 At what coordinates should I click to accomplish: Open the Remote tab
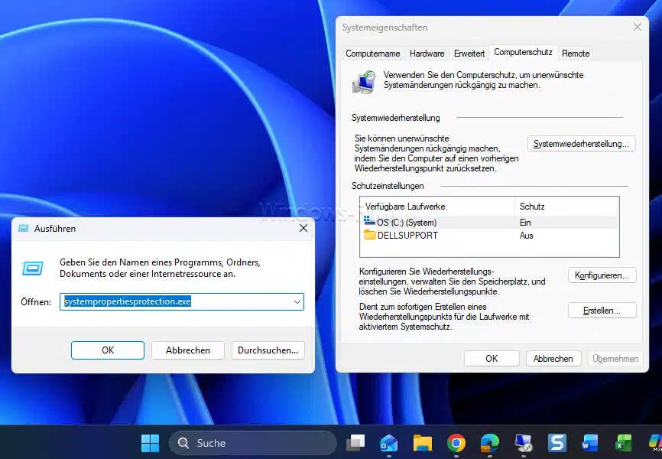point(576,54)
